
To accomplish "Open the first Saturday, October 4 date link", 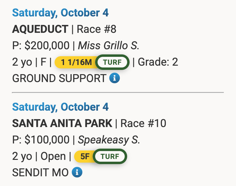I will (60, 13).
